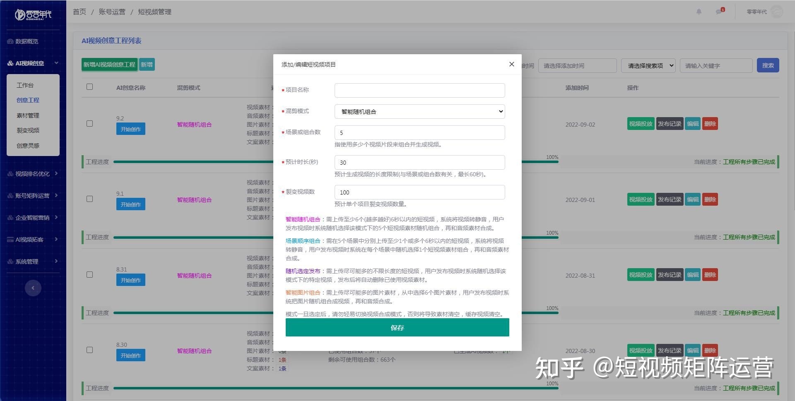This screenshot has height=401, width=795.
Task: Click the 1条 标题素材 count in row 8.30
Action: coord(282,360)
